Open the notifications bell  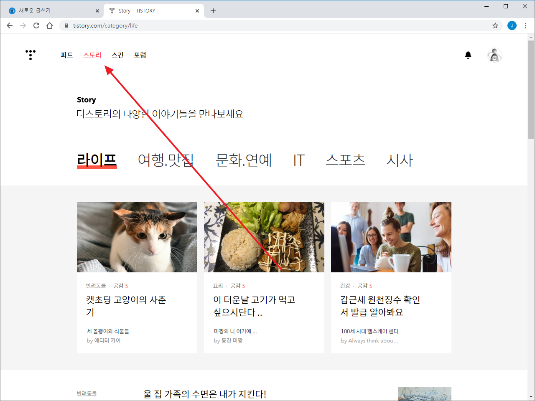[468, 55]
